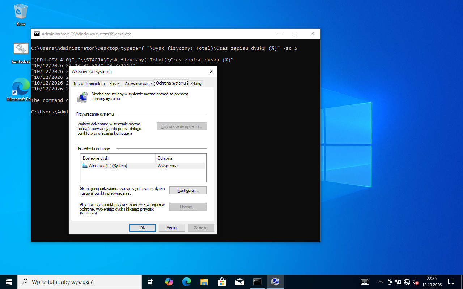The height and width of the screenshot is (289, 463).
Task: Click the Konfiguruj... button
Action: [x=188, y=190]
